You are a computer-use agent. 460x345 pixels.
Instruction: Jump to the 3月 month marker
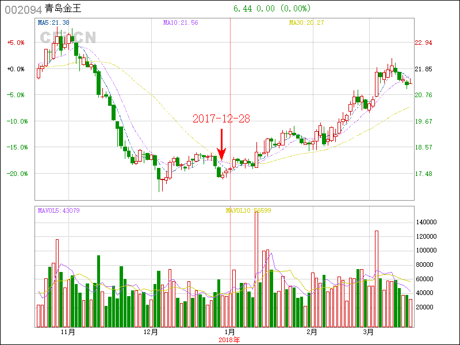pos(369,332)
